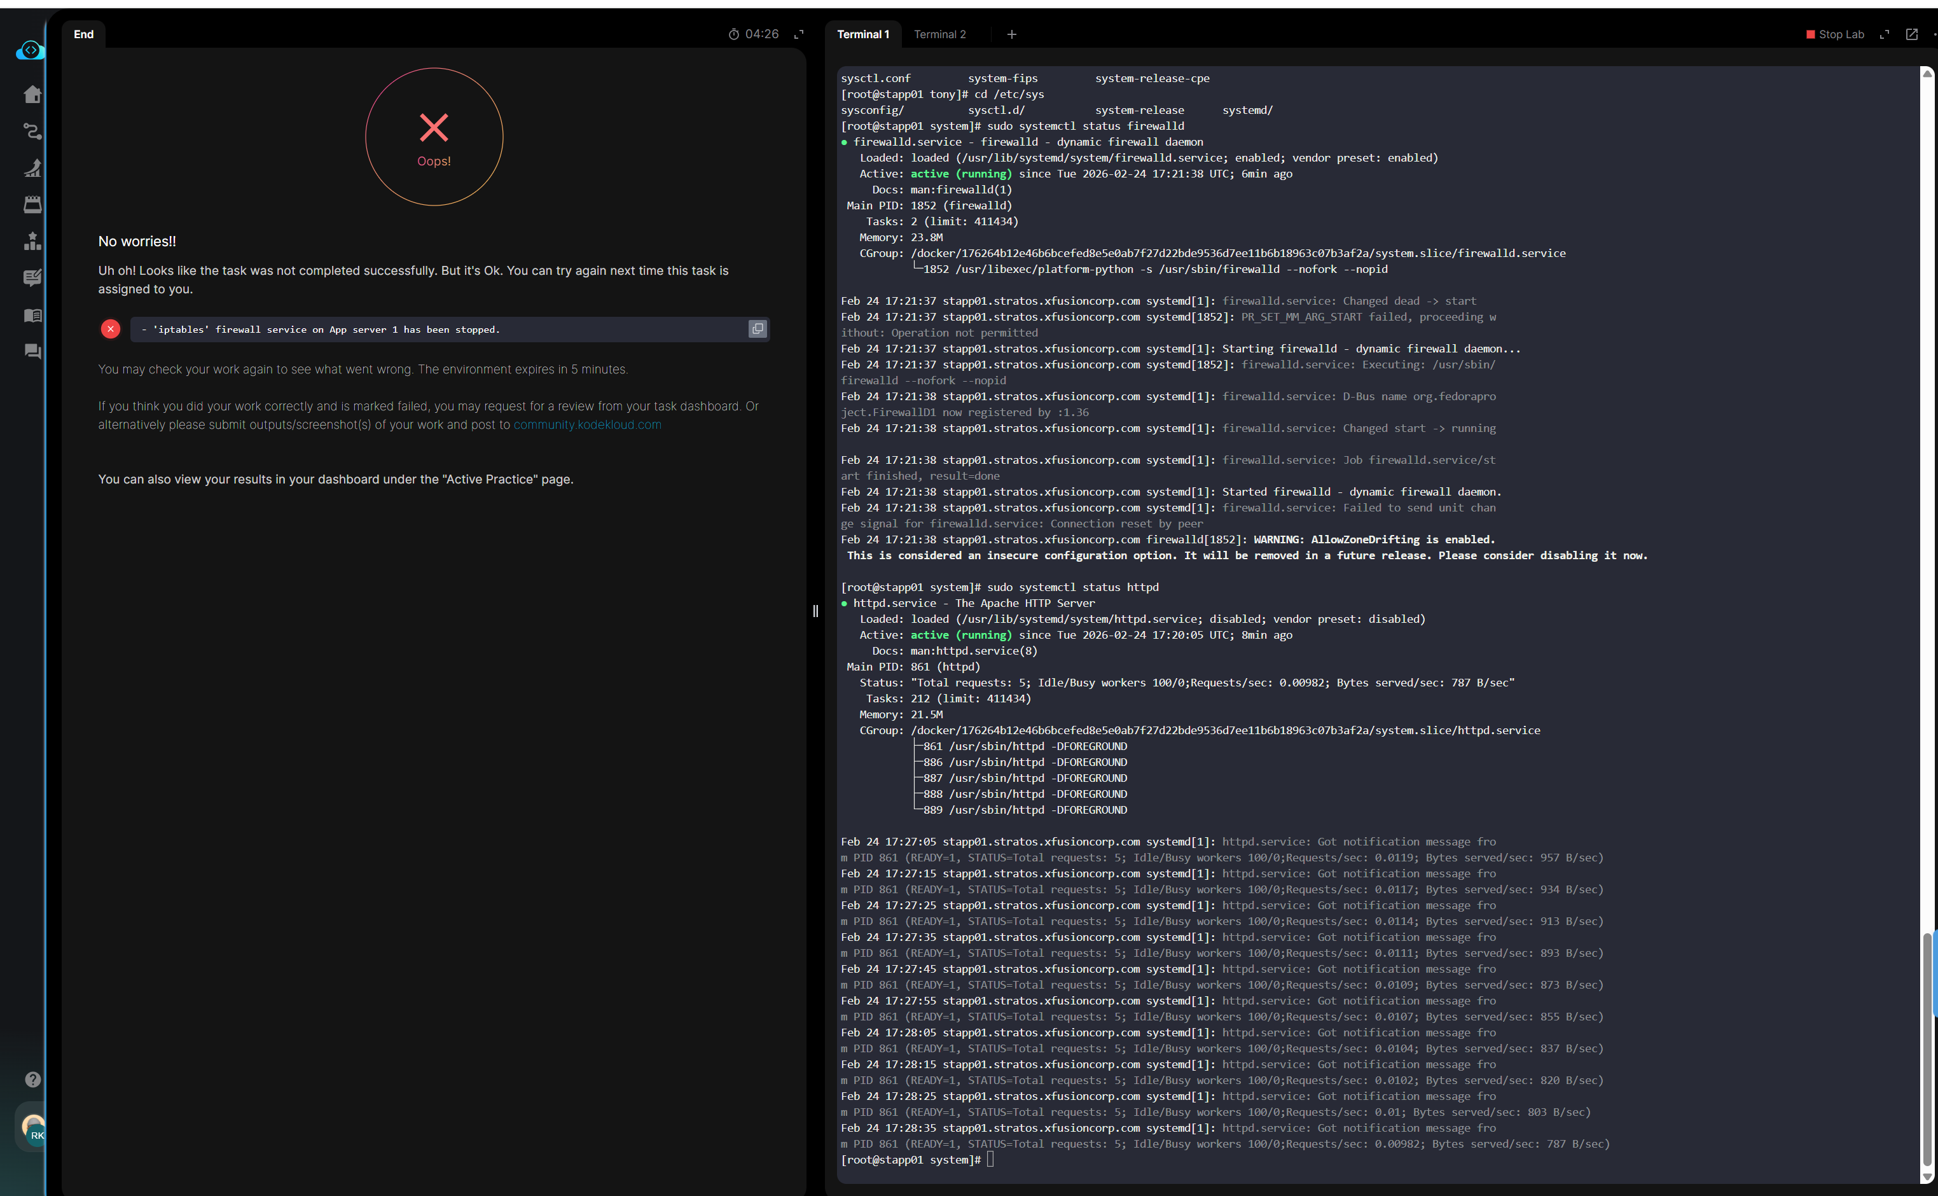The width and height of the screenshot is (1938, 1196).
Task: Expand the terminal panel to fullscreen
Action: [x=1884, y=34]
